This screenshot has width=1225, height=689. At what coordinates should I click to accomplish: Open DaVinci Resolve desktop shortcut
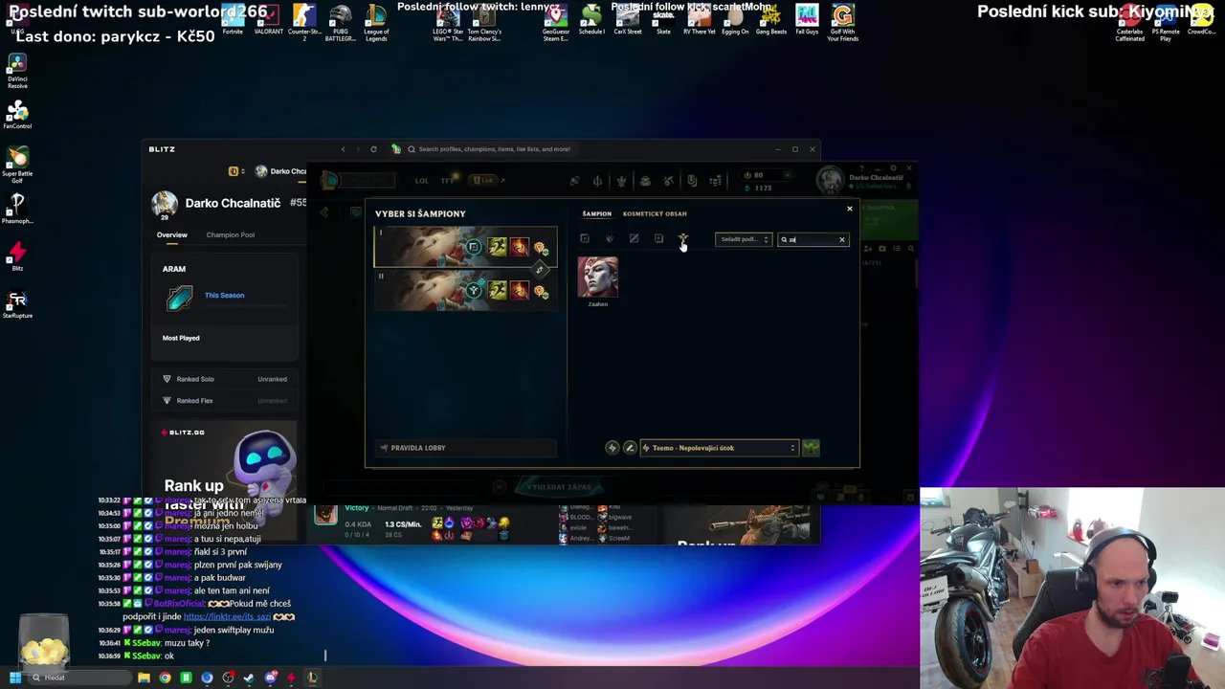pyautogui.click(x=17, y=71)
